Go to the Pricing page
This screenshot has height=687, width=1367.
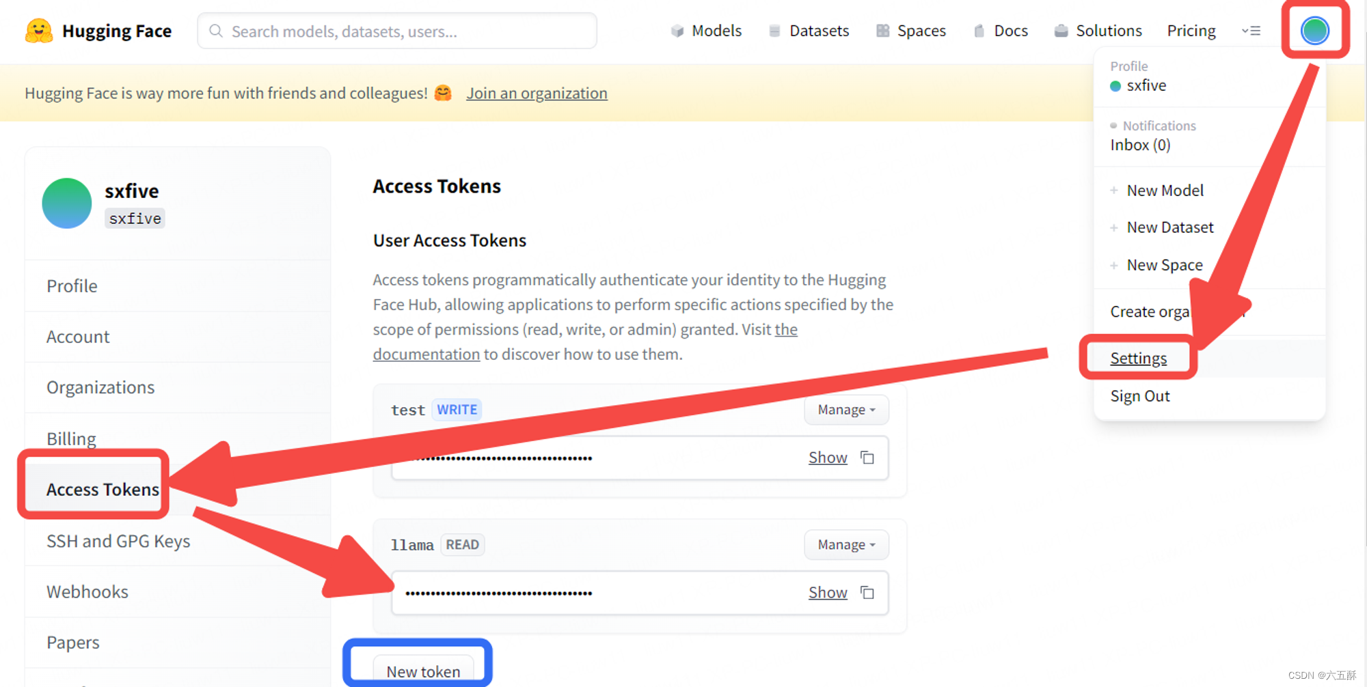coord(1191,31)
